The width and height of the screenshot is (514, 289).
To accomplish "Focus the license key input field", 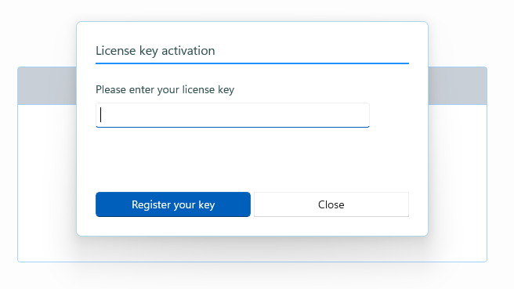I will tap(233, 115).
